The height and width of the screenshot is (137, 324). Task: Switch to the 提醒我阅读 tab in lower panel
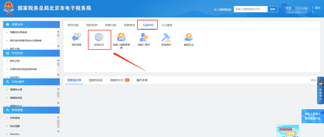point(95,80)
